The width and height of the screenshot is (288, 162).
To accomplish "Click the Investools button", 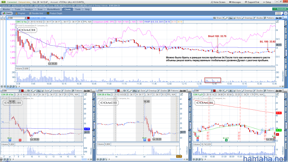I will pos(280,9).
